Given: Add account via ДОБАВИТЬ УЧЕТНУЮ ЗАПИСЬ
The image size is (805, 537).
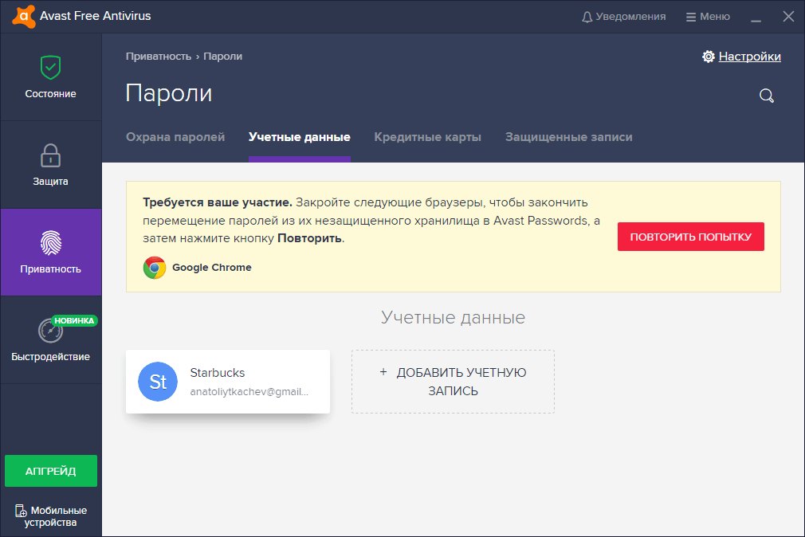Looking at the screenshot, I should tap(452, 382).
